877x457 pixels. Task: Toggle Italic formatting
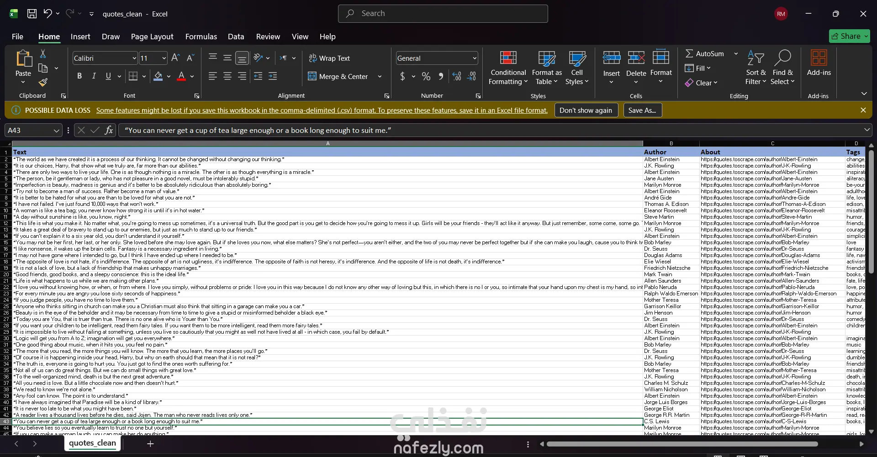[94, 76]
